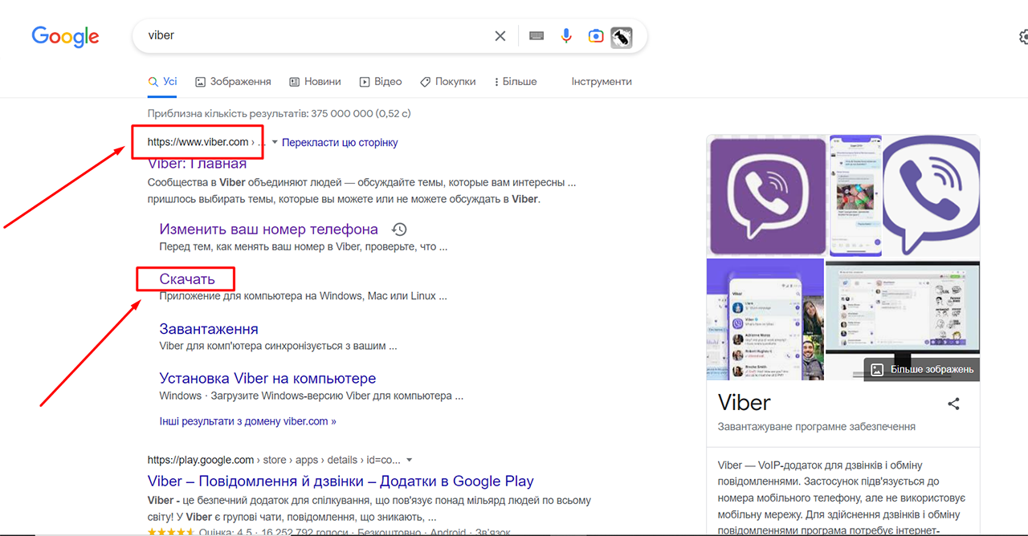The image size is (1028, 536).
Task: Switch to the Зображення tab
Action: [234, 82]
